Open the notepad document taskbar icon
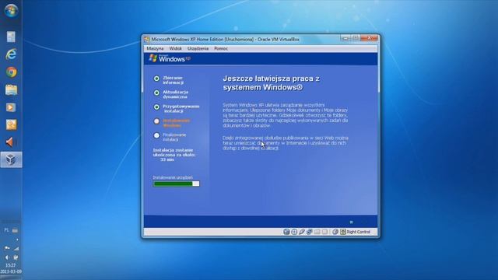 pos(11,37)
